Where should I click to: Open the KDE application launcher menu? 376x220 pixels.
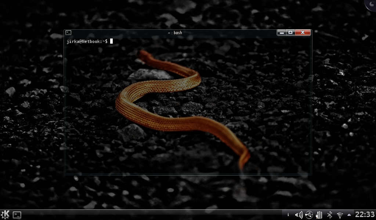5,214
